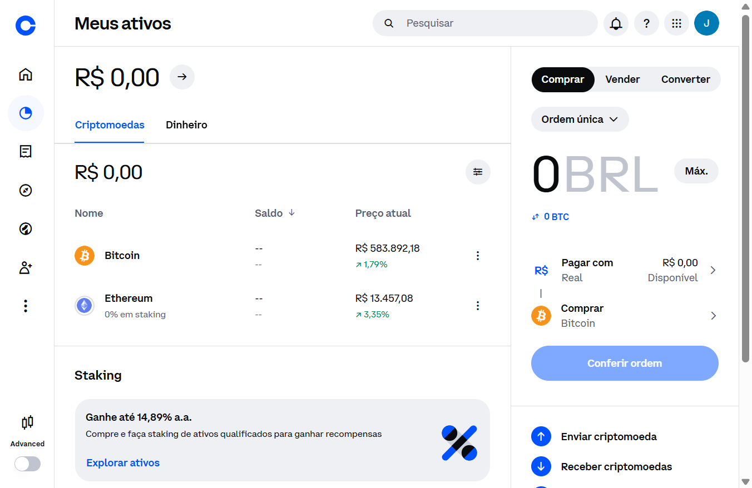Click the Bitcoin icon in buy panel
This screenshot has height=488, width=752.
coord(541,316)
